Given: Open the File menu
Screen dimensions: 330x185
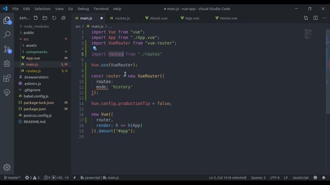Looking at the screenshot, I should click(15, 9).
